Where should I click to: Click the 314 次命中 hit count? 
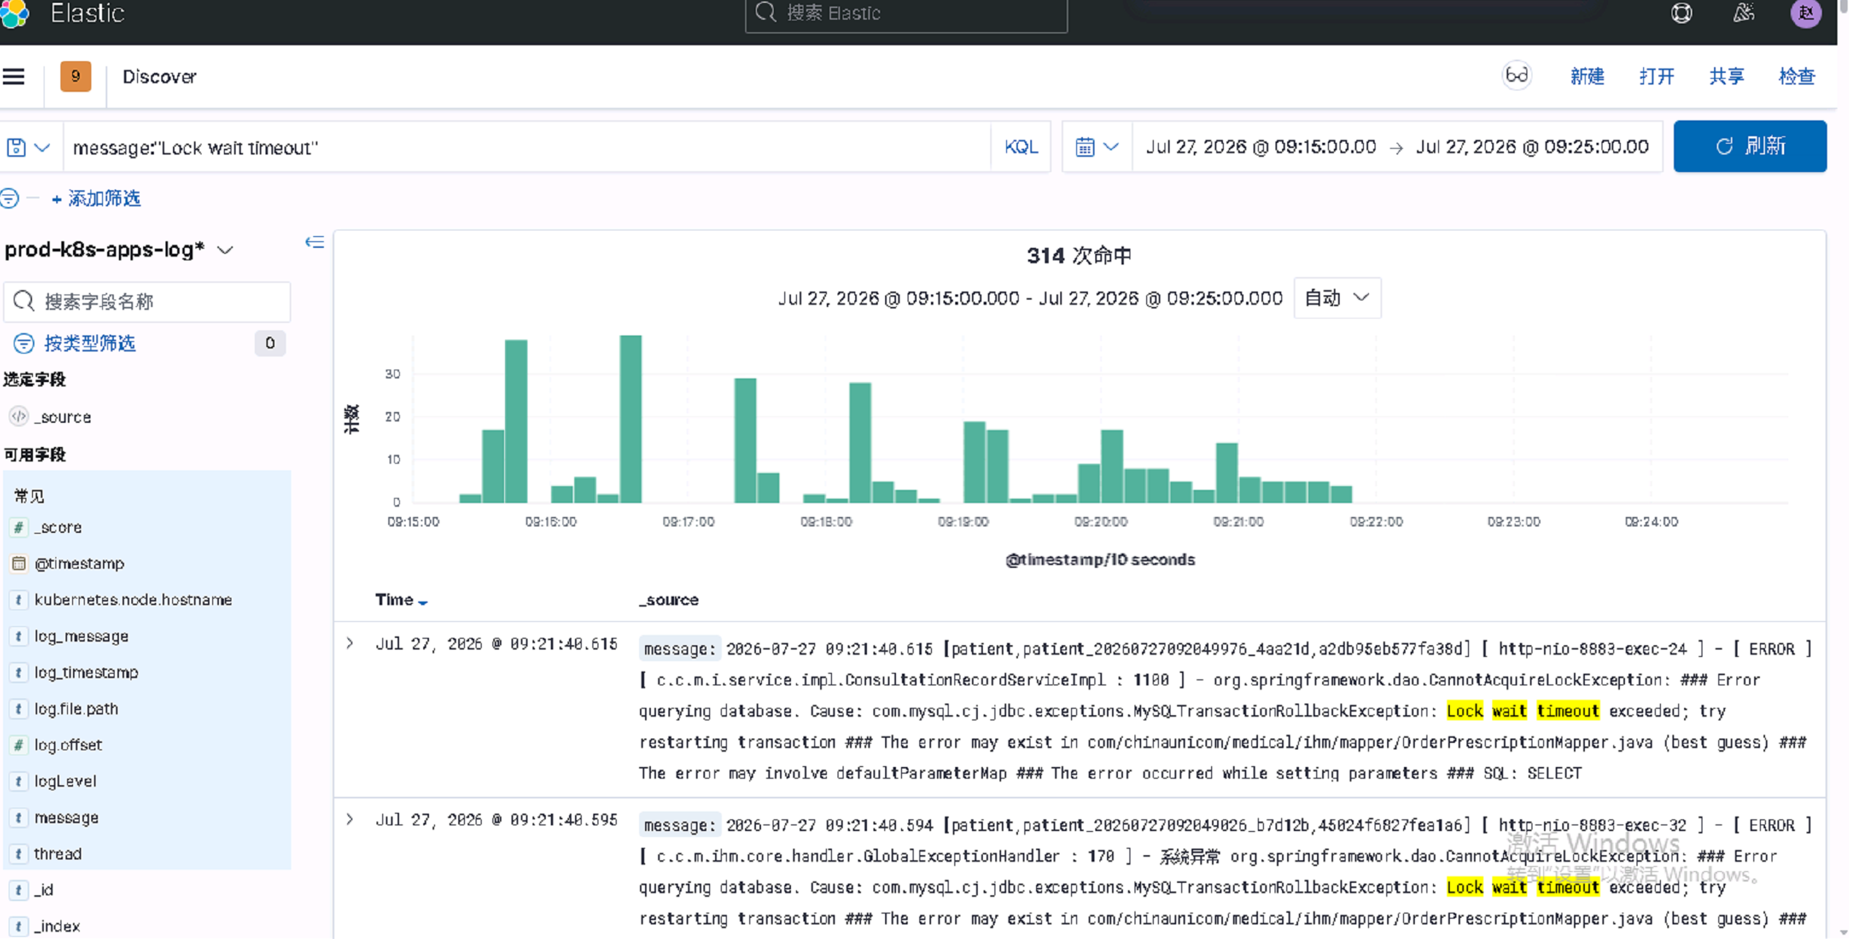pos(1079,256)
